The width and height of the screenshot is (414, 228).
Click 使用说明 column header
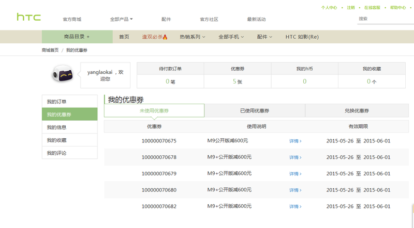point(256,126)
